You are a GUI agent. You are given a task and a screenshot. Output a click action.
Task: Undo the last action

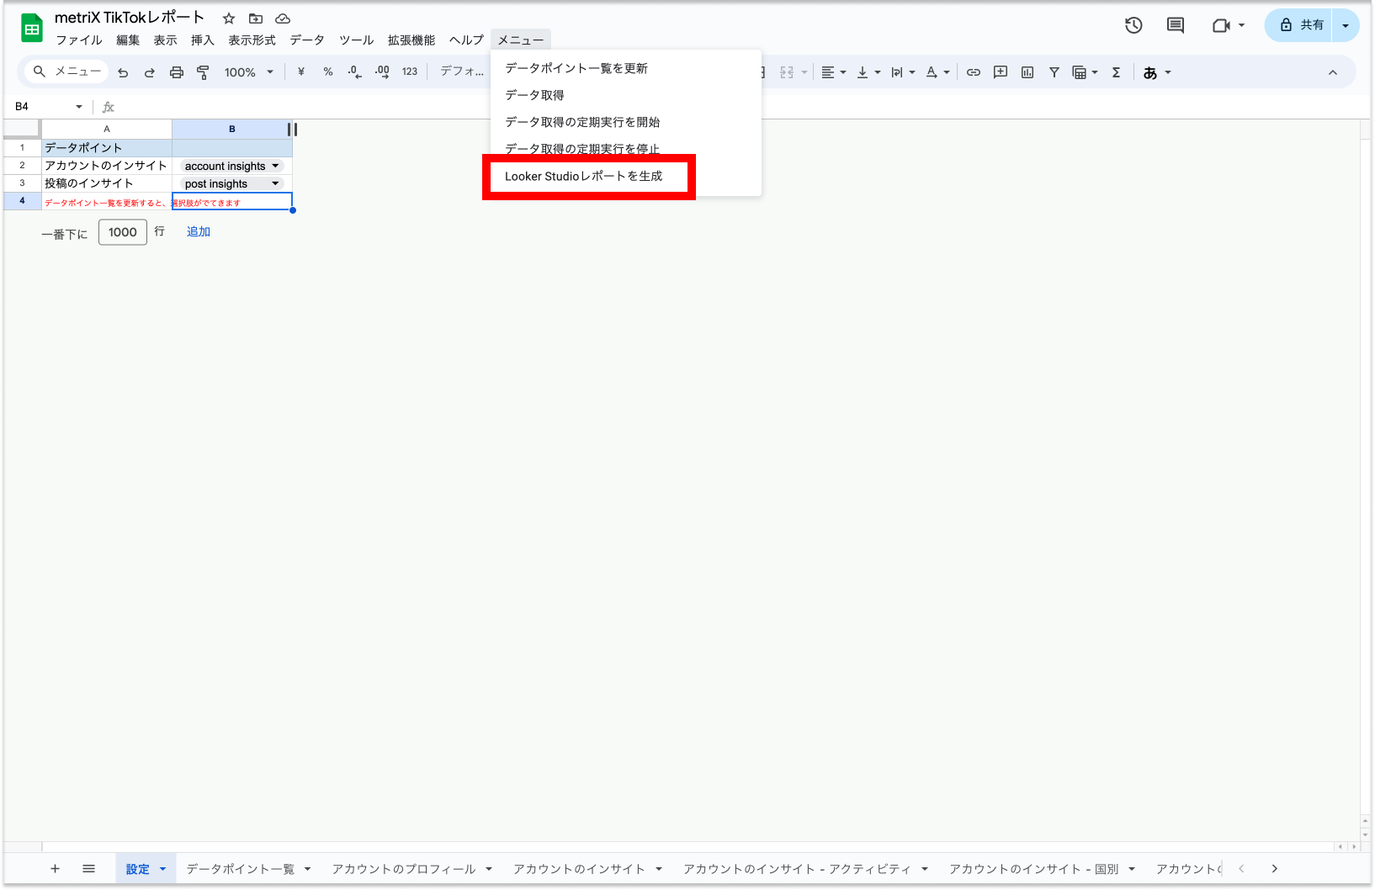click(x=123, y=72)
